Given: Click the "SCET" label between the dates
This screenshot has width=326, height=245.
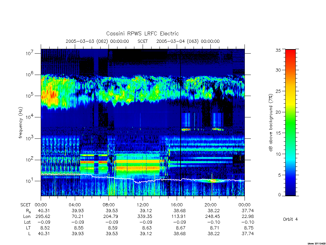Looking at the screenshot, I should click(x=143, y=41).
